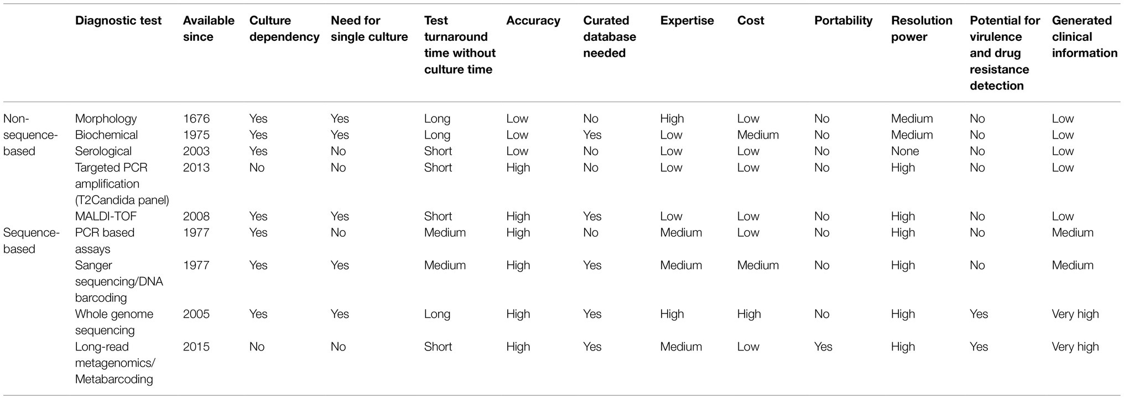Select the Curated database needed header
Image resolution: width=1124 pixels, height=399 pixels.
click(610, 37)
